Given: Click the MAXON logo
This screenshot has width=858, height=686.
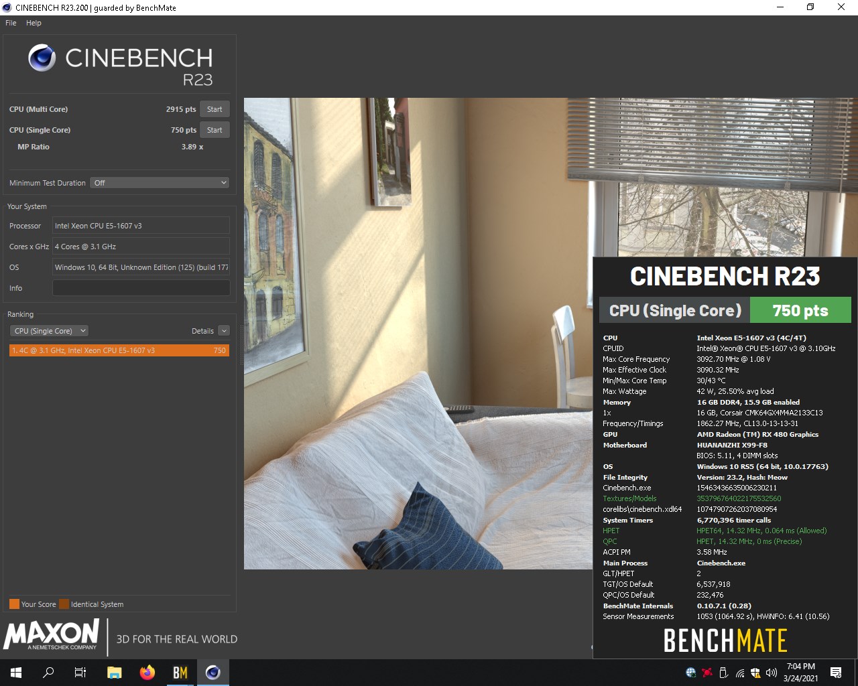Looking at the screenshot, I should tap(52, 635).
